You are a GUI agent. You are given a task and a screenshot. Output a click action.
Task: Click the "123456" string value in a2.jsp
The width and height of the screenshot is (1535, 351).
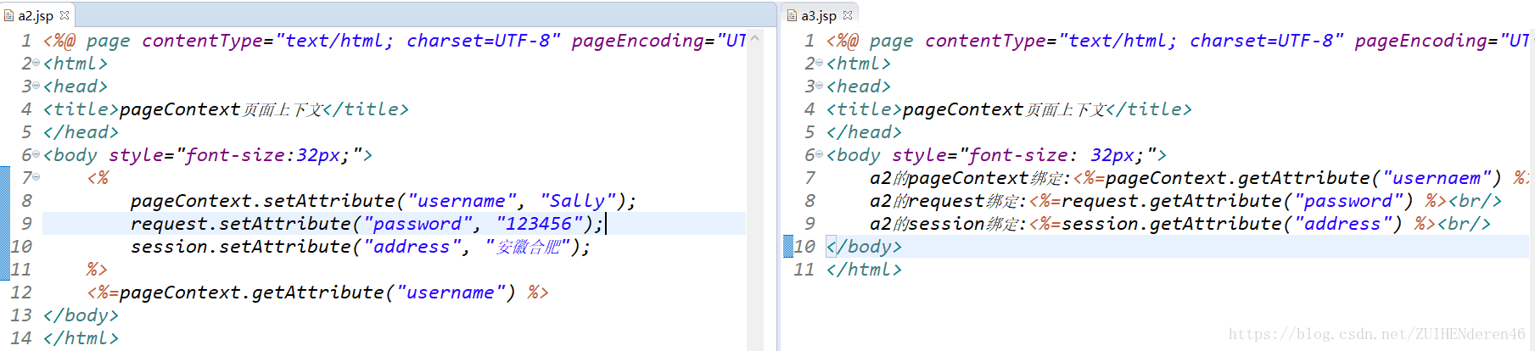point(539,224)
